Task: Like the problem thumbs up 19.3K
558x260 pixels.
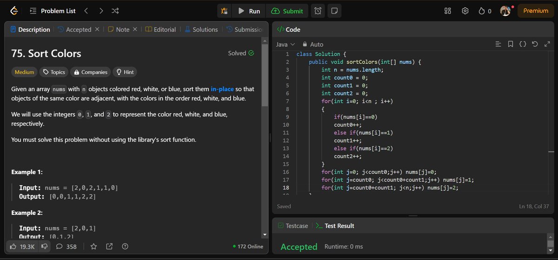Action: pos(22,247)
